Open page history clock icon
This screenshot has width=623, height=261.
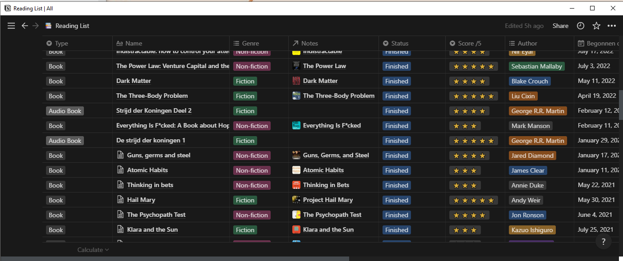point(581,26)
